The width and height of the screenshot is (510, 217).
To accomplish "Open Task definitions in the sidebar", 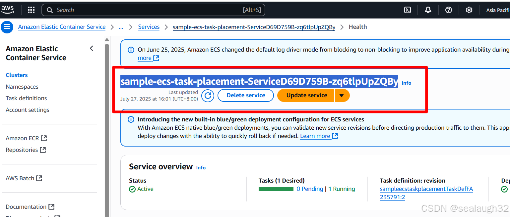I will tap(26, 98).
